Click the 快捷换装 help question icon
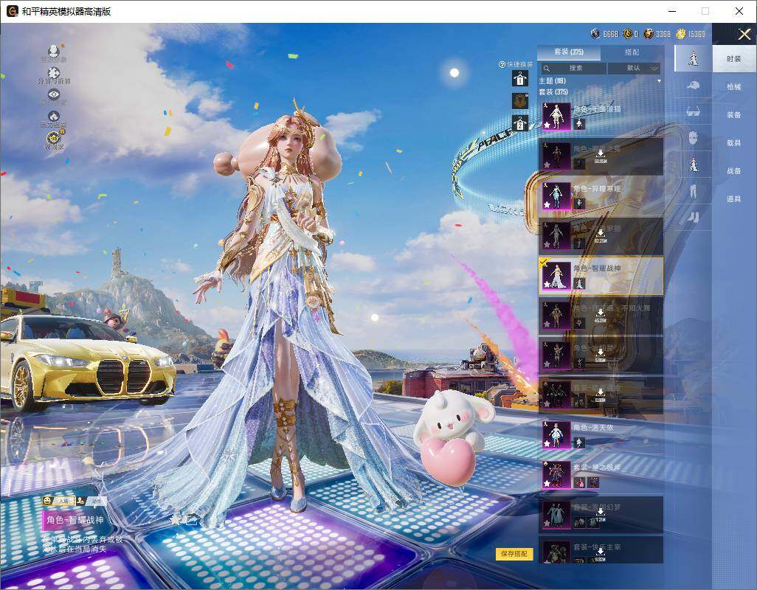 coord(502,64)
